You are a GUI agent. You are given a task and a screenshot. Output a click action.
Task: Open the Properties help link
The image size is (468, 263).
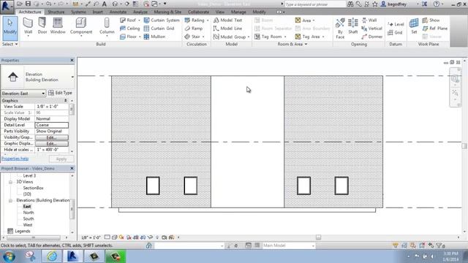pos(15,159)
